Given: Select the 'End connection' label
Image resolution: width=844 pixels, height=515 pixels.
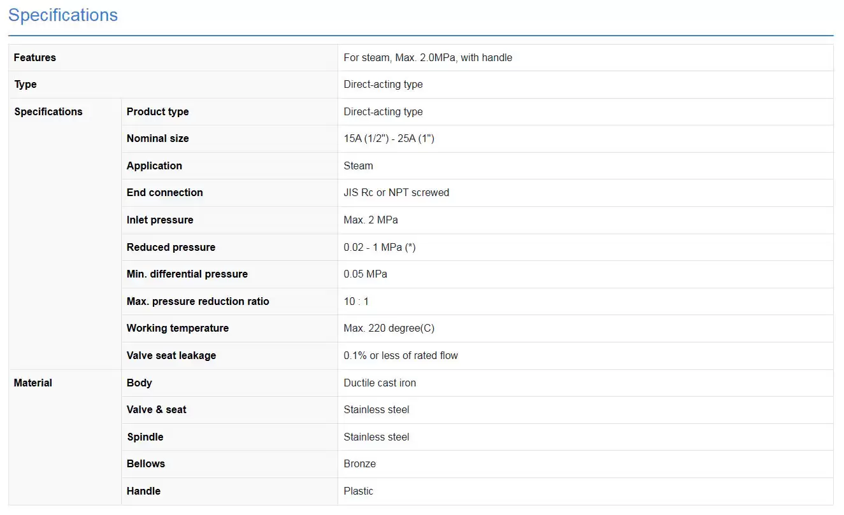Looking at the screenshot, I should click(165, 192).
